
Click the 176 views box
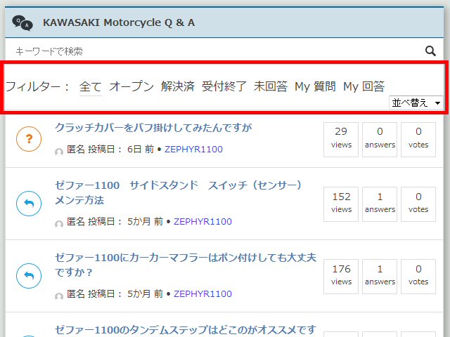point(341,277)
